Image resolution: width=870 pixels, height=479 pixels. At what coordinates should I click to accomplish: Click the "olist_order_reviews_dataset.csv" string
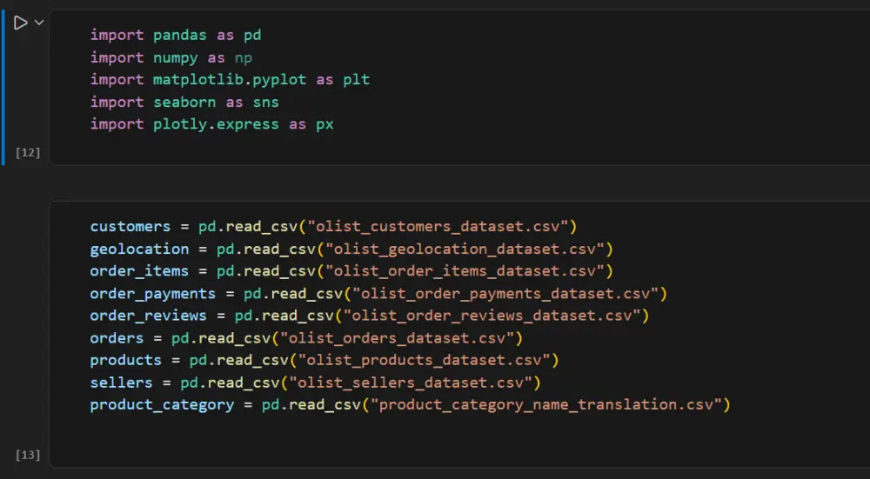coord(492,316)
